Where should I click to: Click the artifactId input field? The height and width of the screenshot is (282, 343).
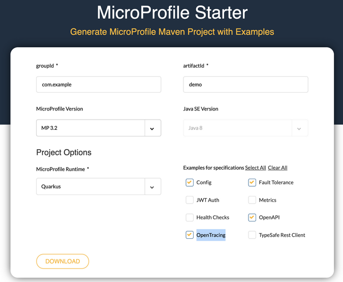click(x=245, y=84)
